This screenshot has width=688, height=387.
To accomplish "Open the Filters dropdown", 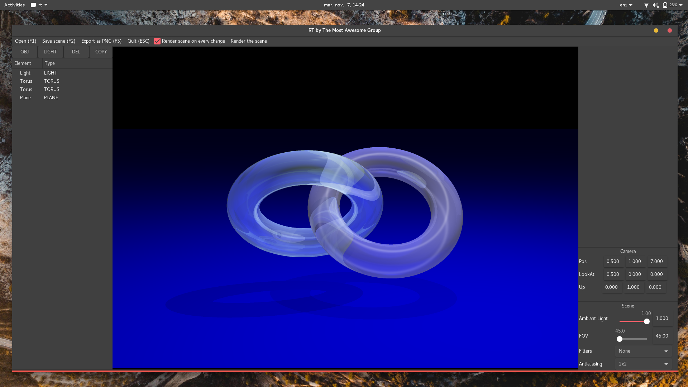I will coord(643,351).
